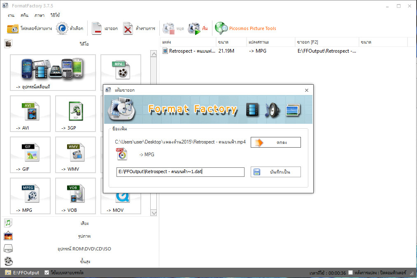This screenshot has height=278, width=417.
Task: Click the clear list red X icon
Action: pyautogui.click(x=128, y=28)
